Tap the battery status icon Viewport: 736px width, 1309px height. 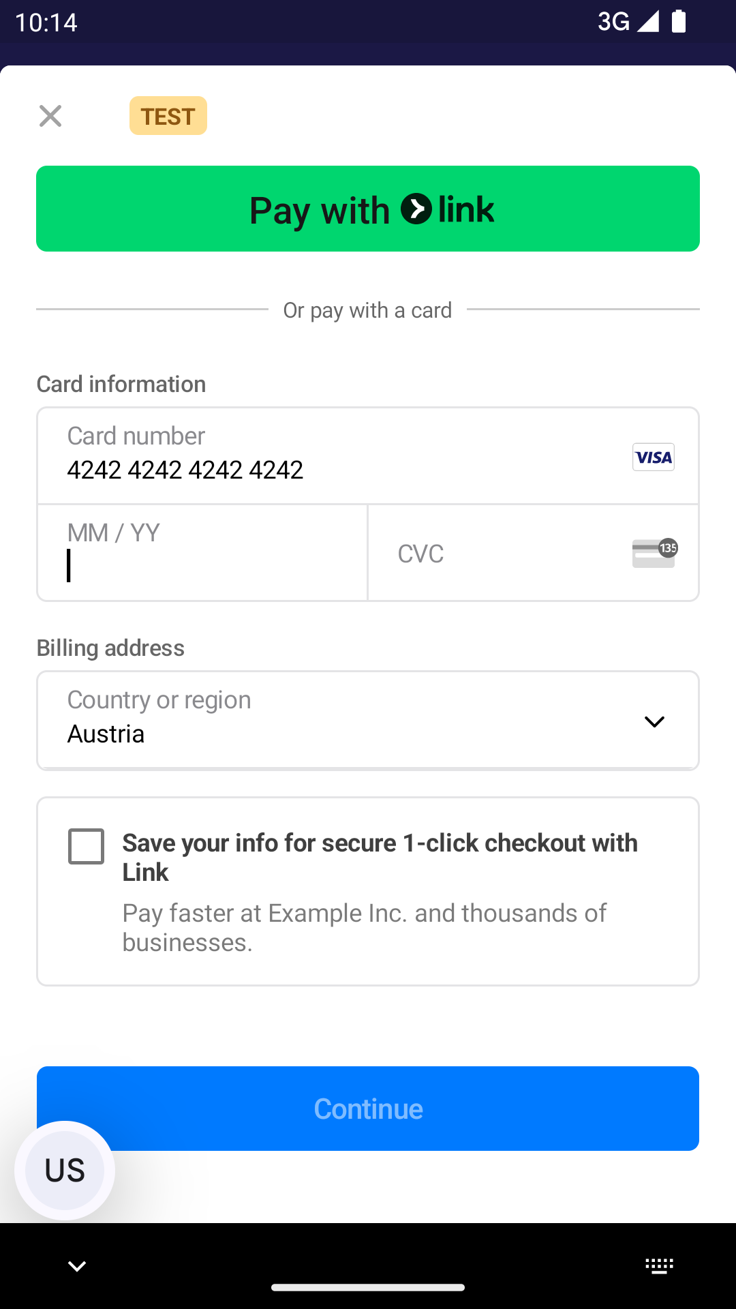tap(679, 21)
